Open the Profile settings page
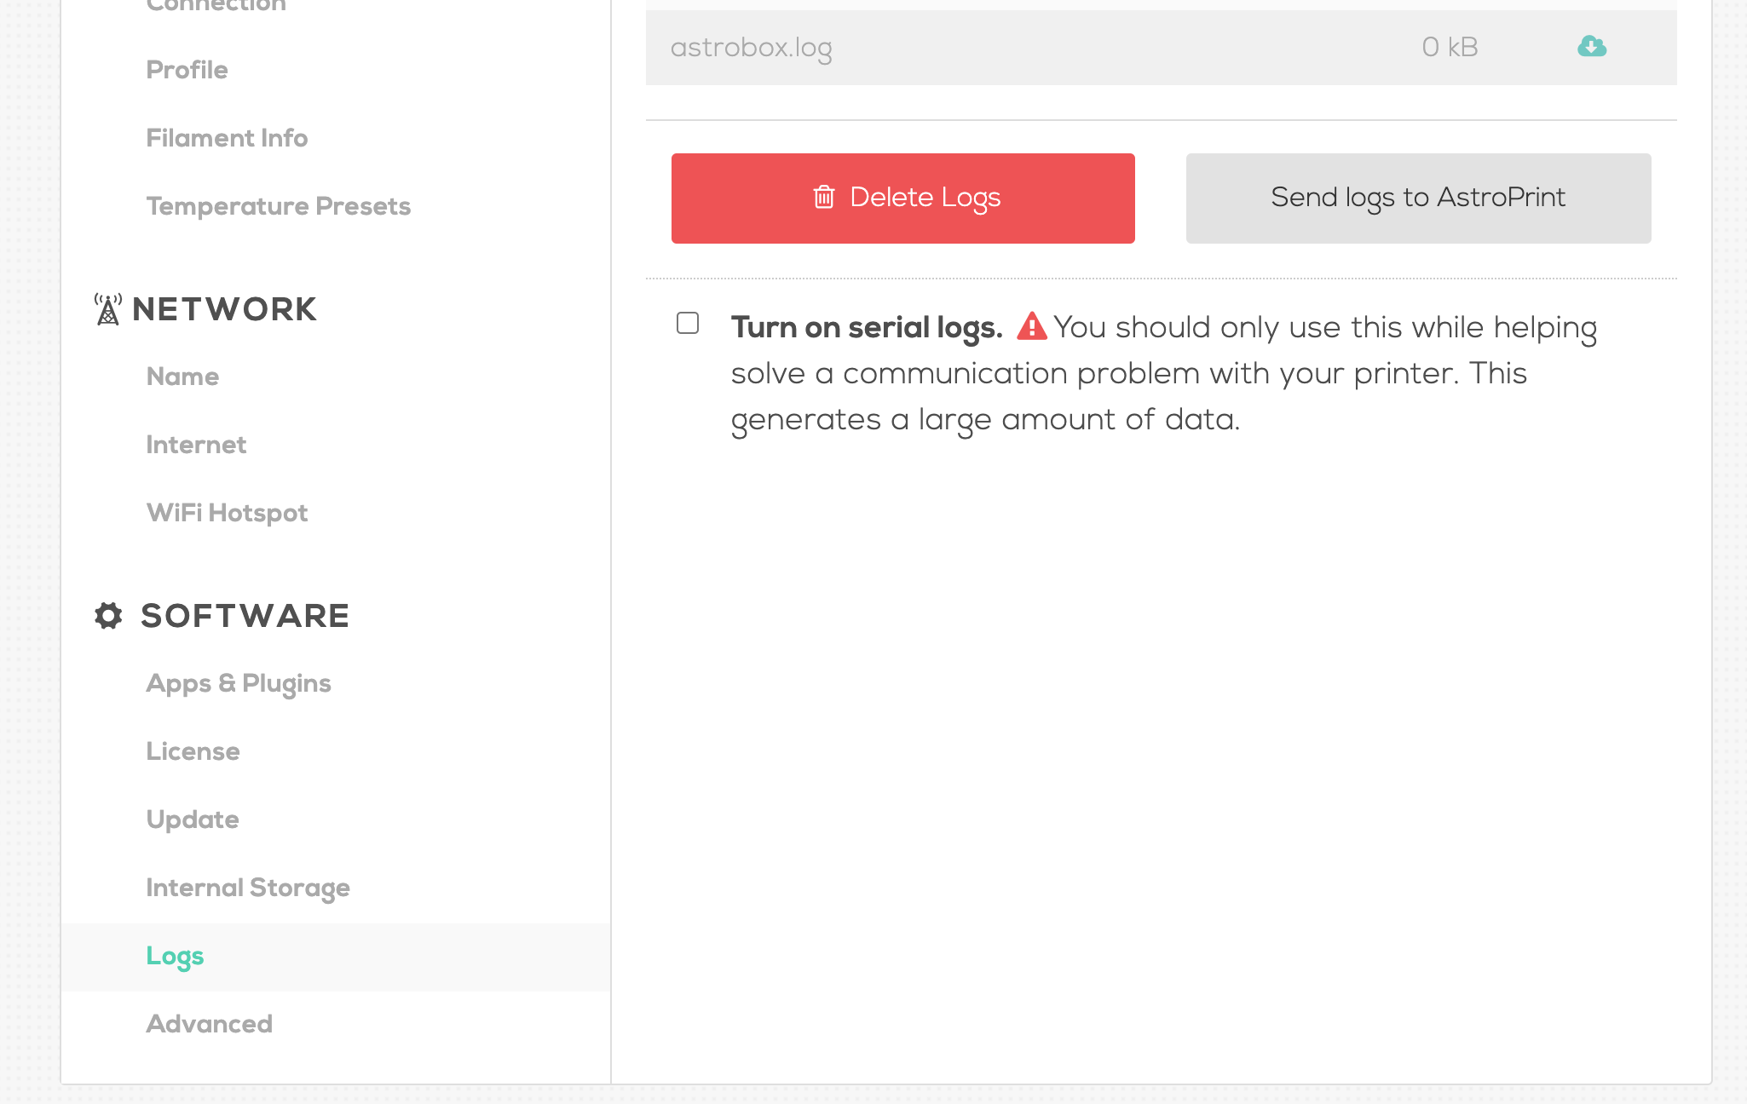Image resolution: width=1747 pixels, height=1104 pixels. tap(187, 70)
